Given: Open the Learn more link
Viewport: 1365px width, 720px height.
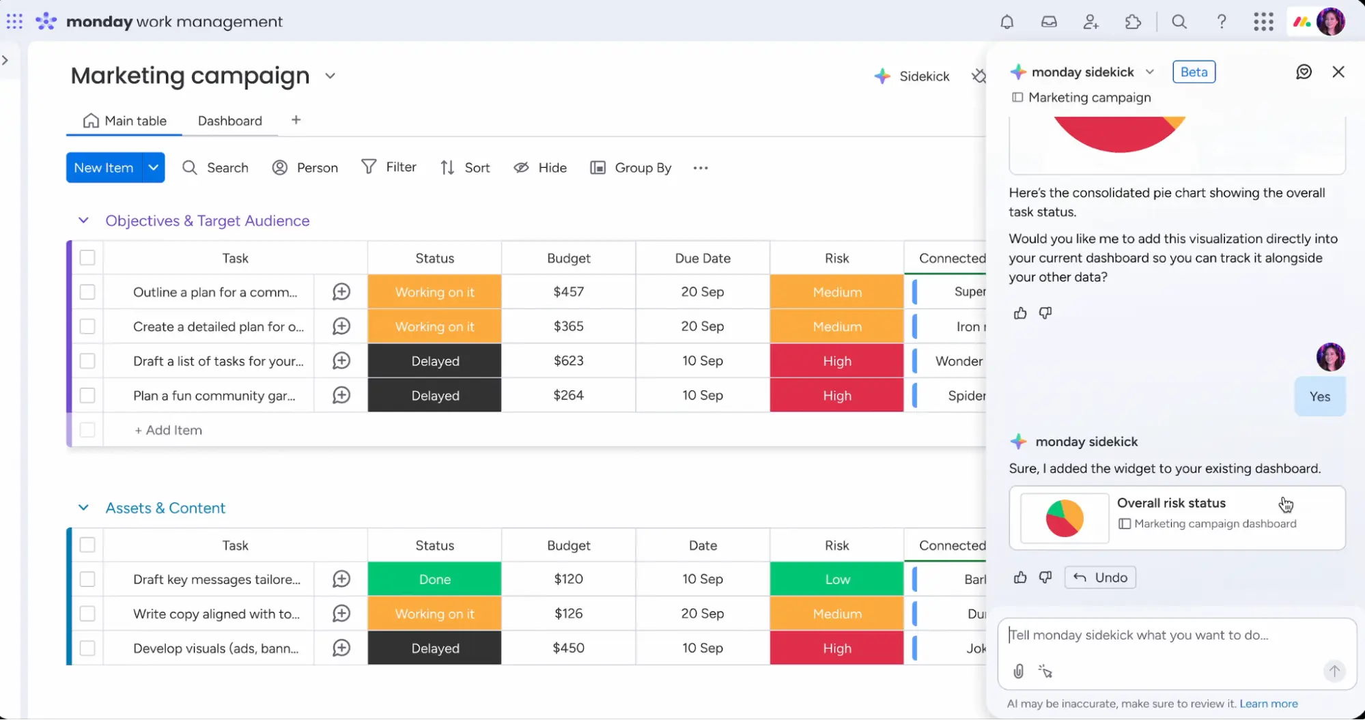Looking at the screenshot, I should click(1269, 704).
